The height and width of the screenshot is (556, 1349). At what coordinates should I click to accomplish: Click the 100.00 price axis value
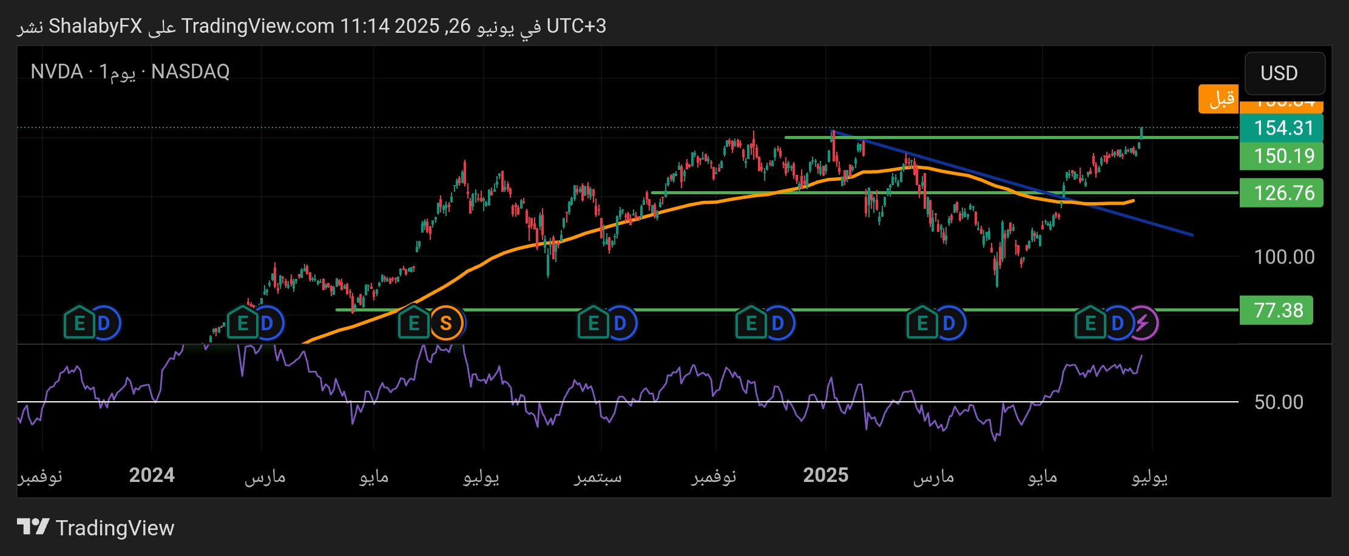[x=1284, y=257]
